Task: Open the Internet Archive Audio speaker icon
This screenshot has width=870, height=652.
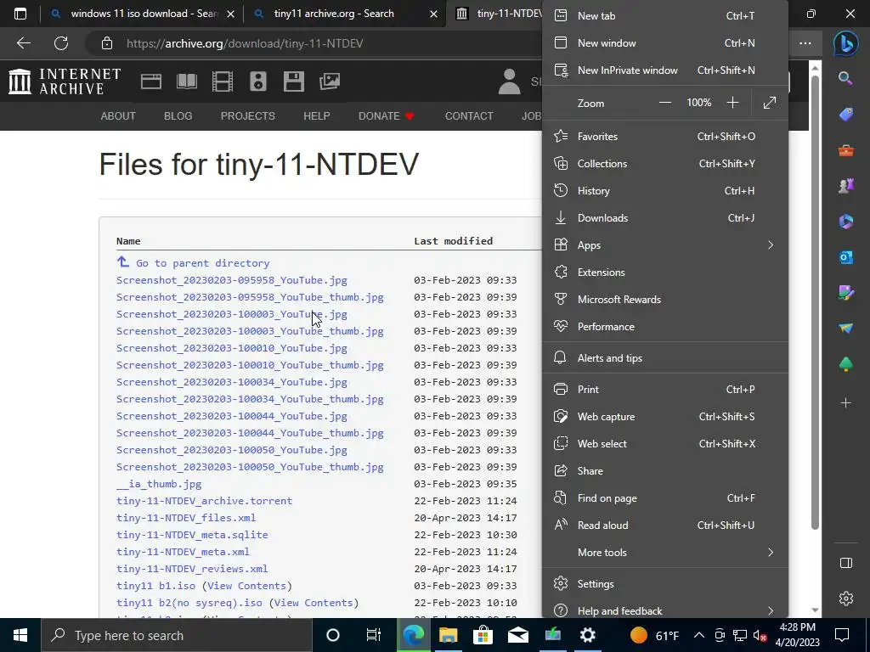Action: [x=258, y=81]
